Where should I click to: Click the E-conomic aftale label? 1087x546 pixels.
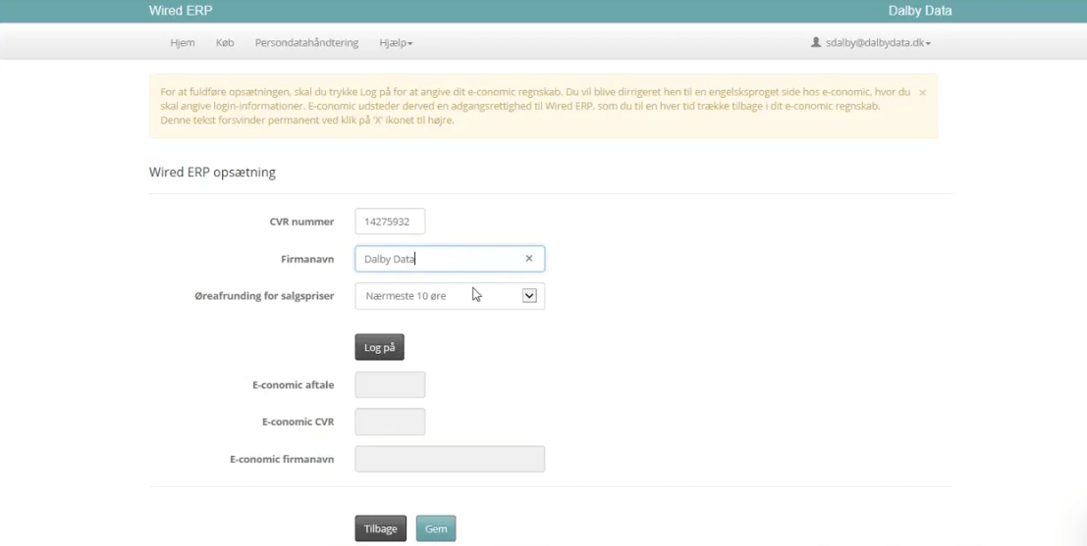point(294,385)
